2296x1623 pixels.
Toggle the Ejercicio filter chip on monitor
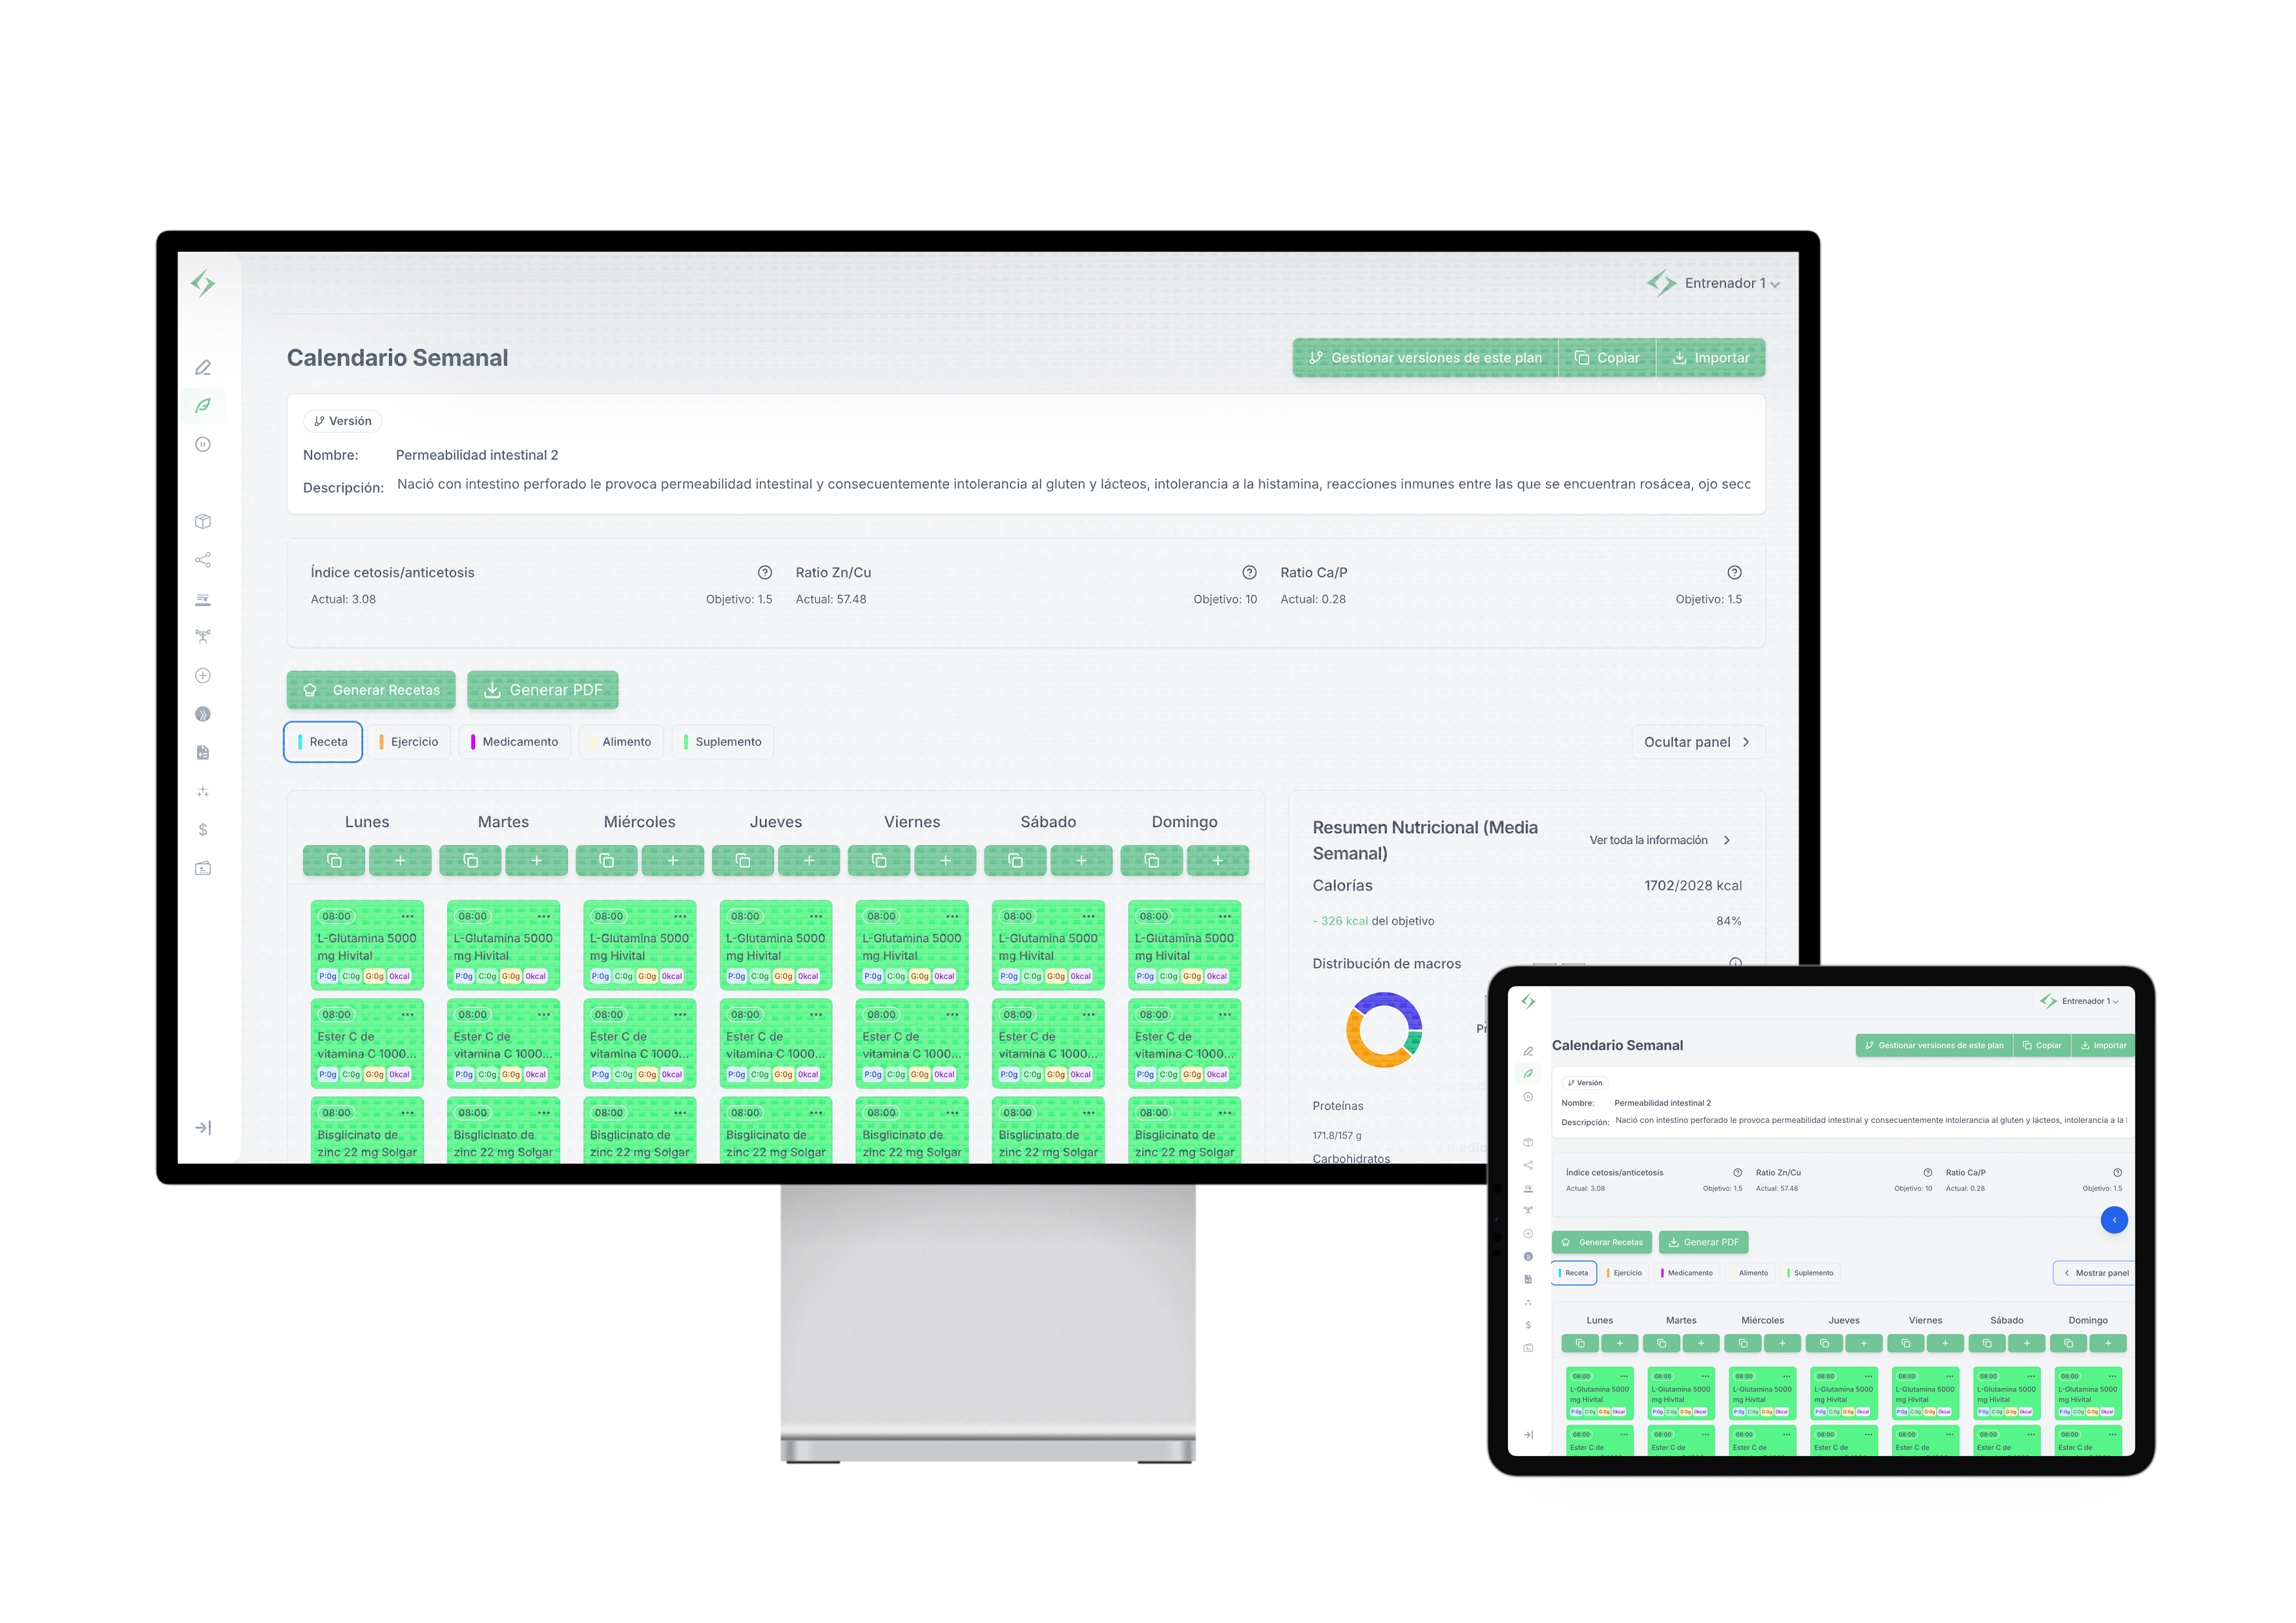(x=409, y=742)
